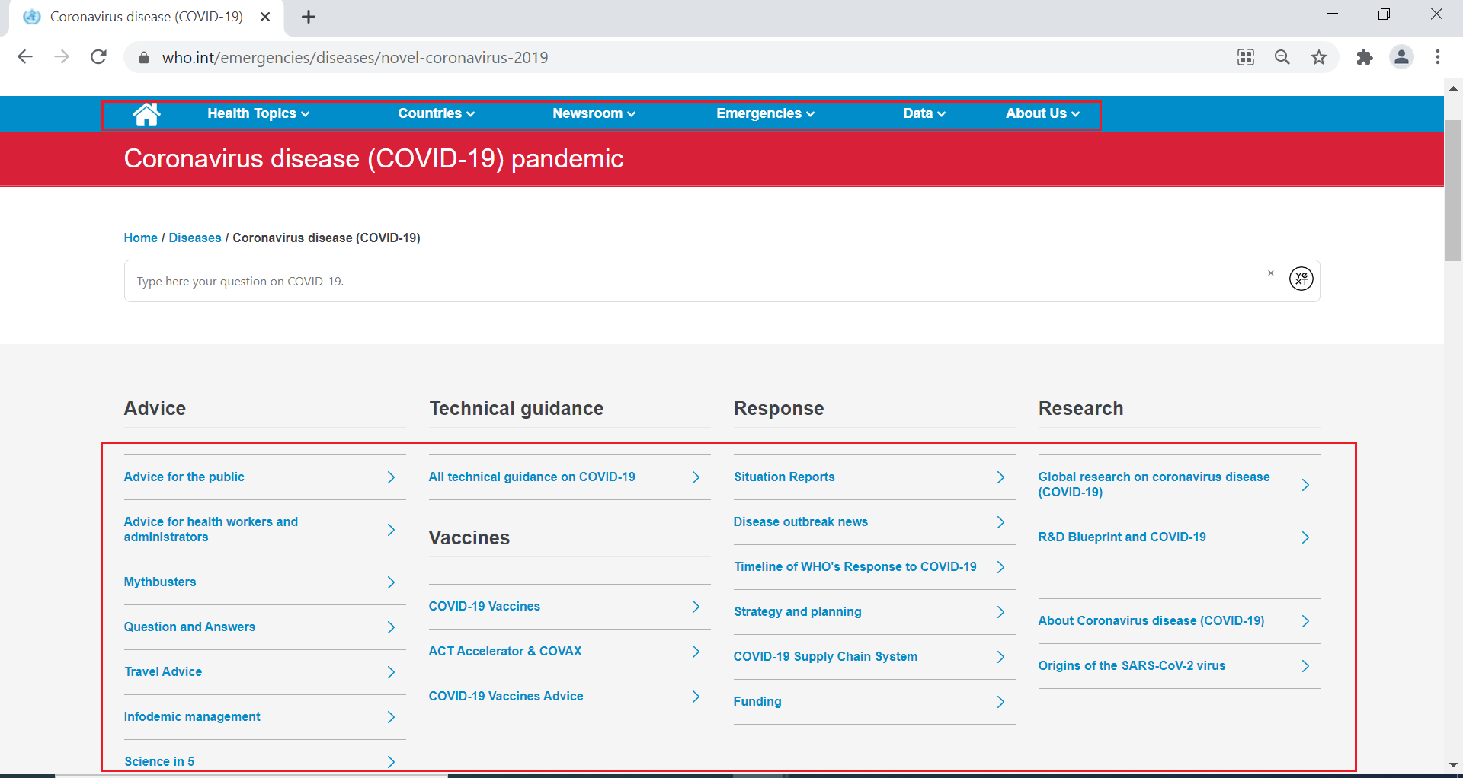1463x778 pixels.
Task: Open Strategy and planning link
Action: click(798, 611)
